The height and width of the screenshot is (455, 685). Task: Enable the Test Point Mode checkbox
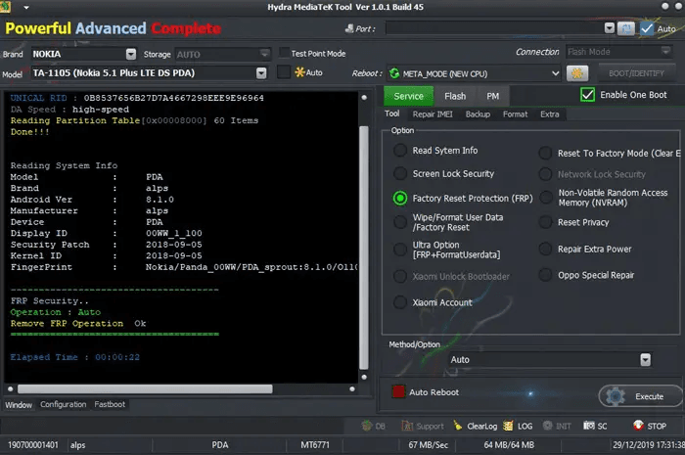click(x=284, y=53)
